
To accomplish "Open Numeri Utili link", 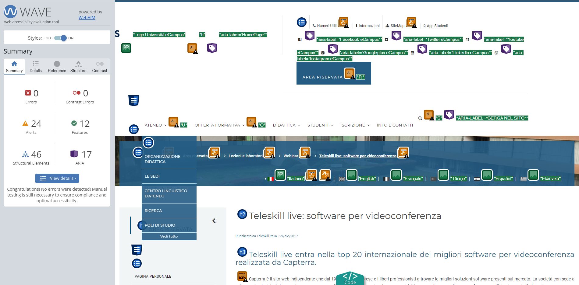I will click(x=325, y=26).
